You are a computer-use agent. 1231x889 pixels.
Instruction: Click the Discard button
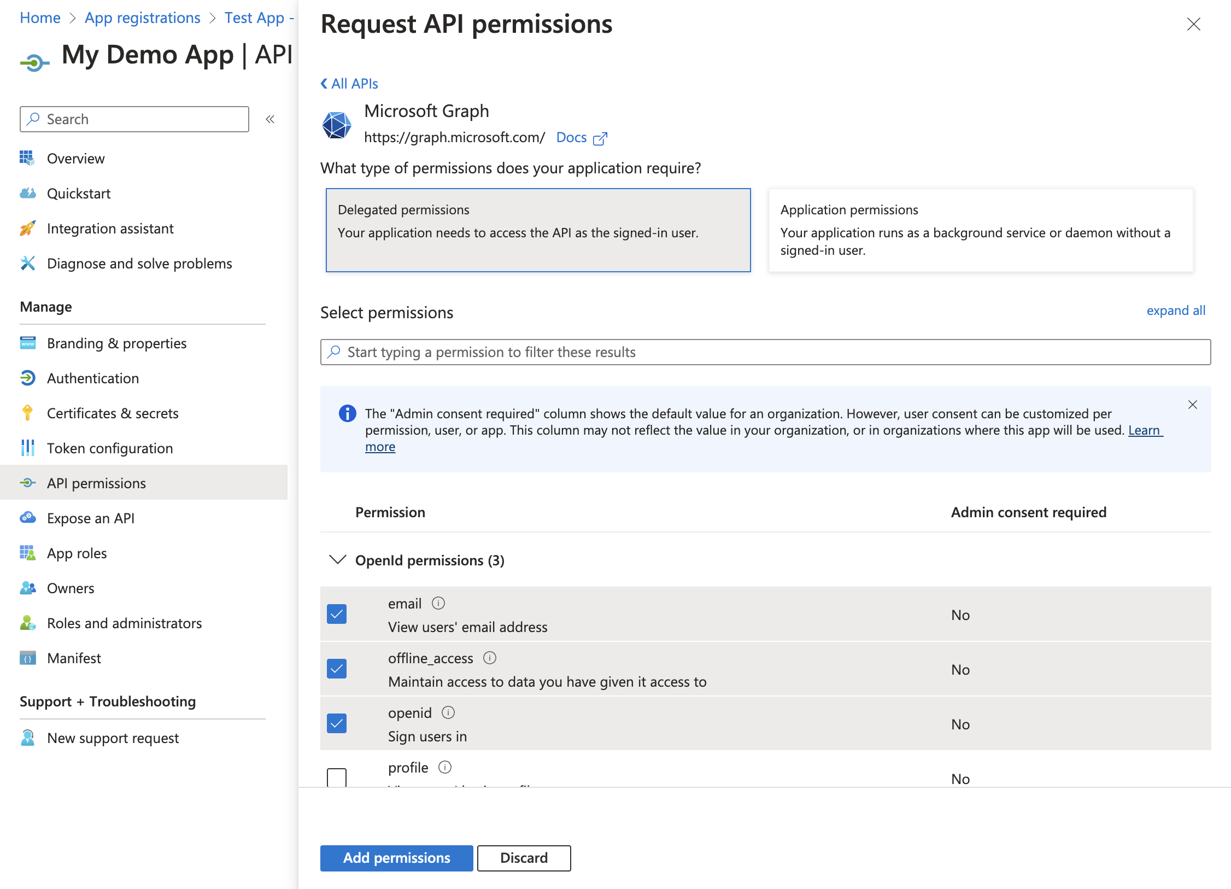(524, 858)
